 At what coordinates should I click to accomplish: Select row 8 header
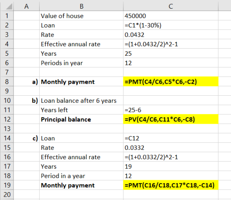pos(7,82)
